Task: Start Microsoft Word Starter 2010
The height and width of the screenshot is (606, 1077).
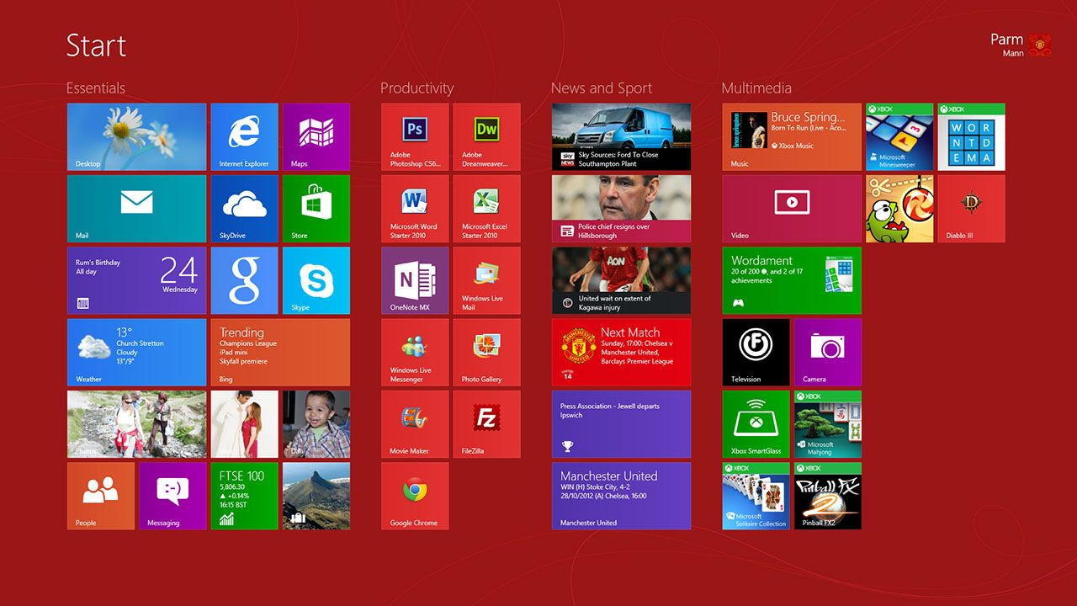Action: pyautogui.click(x=414, y=209)
